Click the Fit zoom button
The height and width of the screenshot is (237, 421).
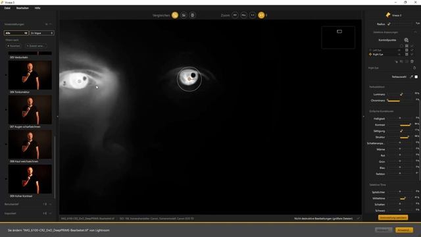point(235,15)
